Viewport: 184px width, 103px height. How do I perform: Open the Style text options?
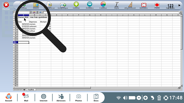[x=117, y=5]
